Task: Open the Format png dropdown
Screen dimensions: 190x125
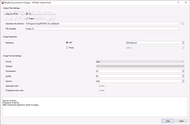Action: tap(140, 62)
